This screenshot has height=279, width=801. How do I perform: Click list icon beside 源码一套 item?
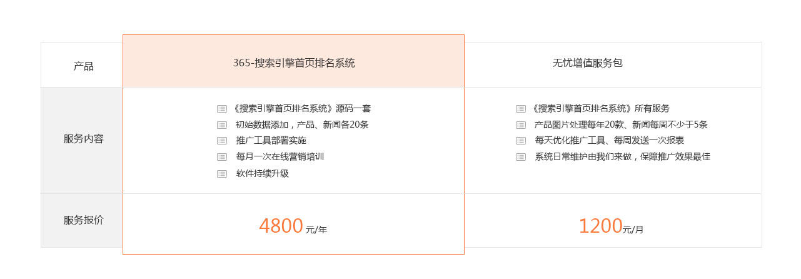tap(222, 109)
